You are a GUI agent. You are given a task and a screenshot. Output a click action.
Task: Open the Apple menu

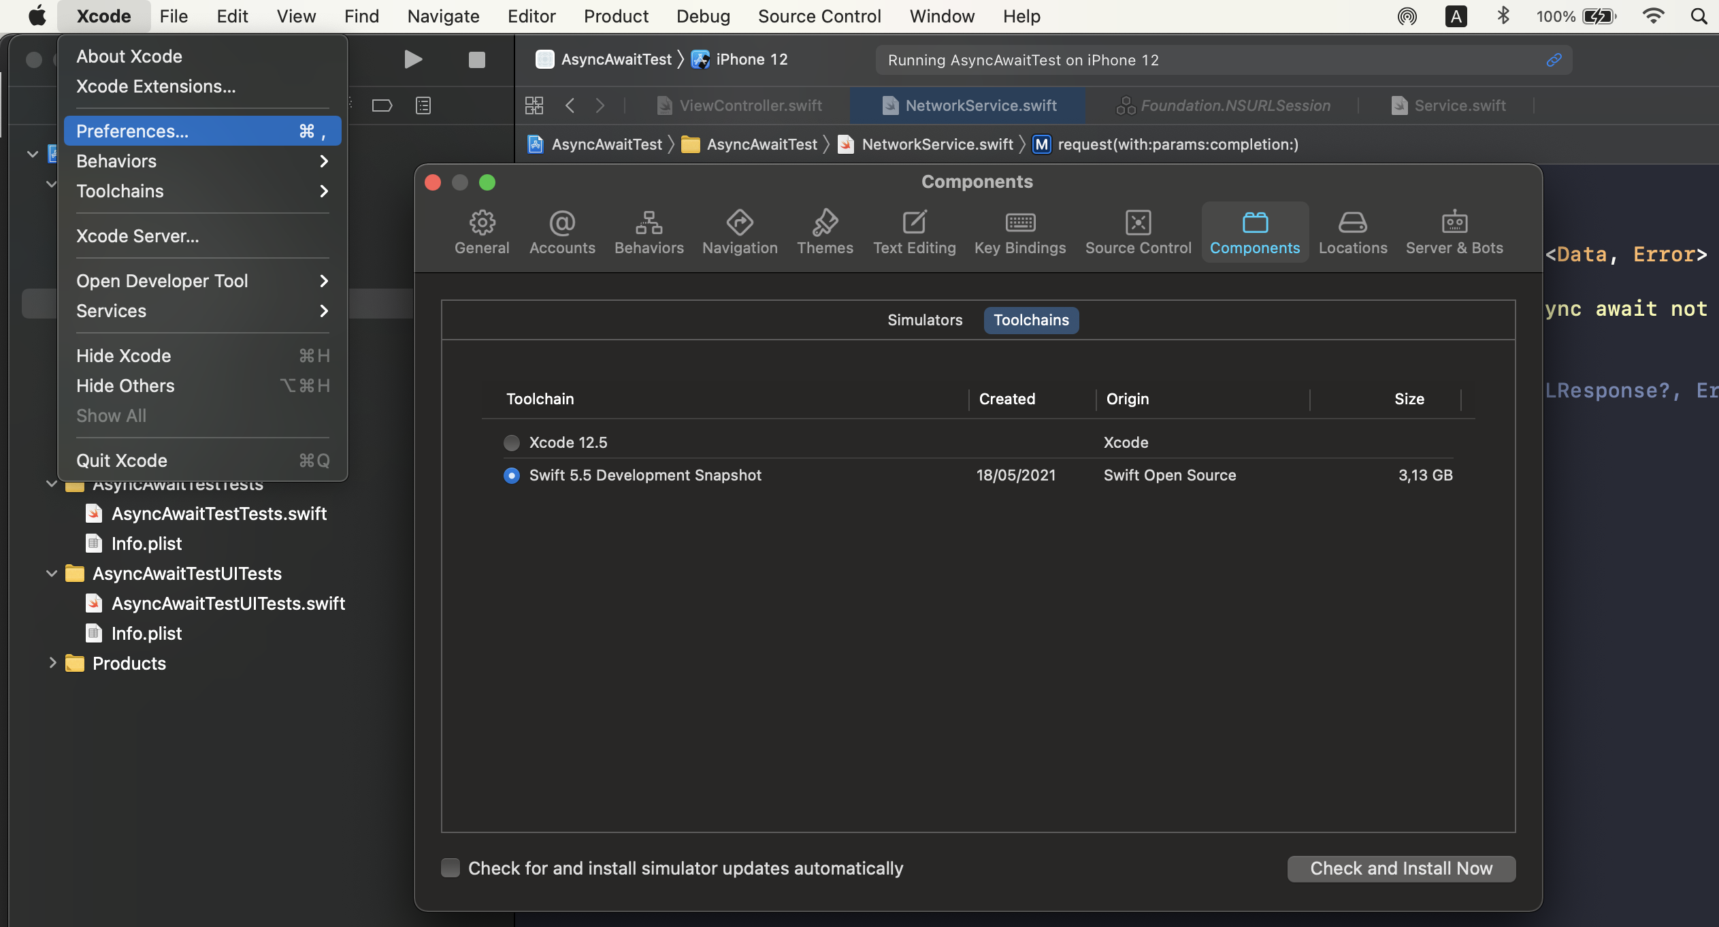pyautogui.click(x=37, y=16)
